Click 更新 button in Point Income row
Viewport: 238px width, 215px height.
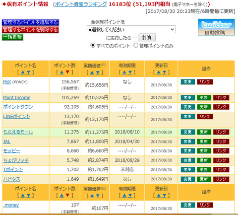(x=204, y=98)
